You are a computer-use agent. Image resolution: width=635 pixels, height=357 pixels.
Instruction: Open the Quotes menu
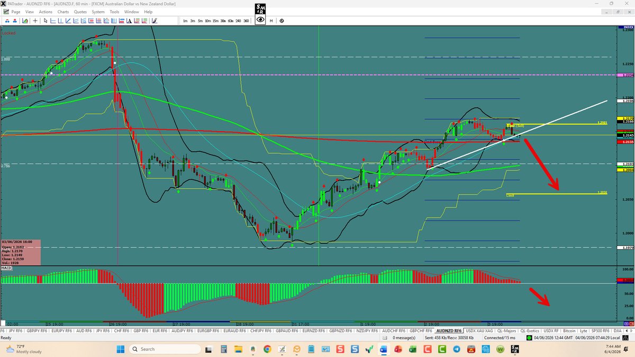point(80,12)
